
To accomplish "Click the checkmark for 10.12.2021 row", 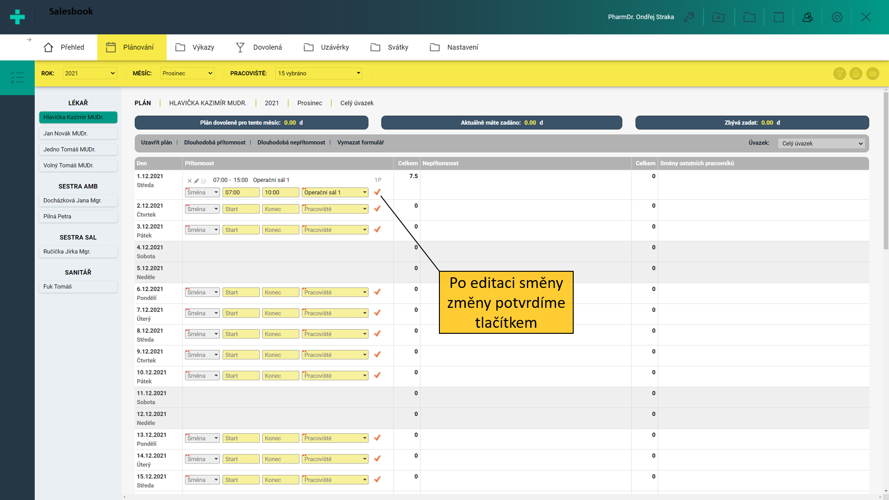I will pyautogui.click(x=377, y=375).
